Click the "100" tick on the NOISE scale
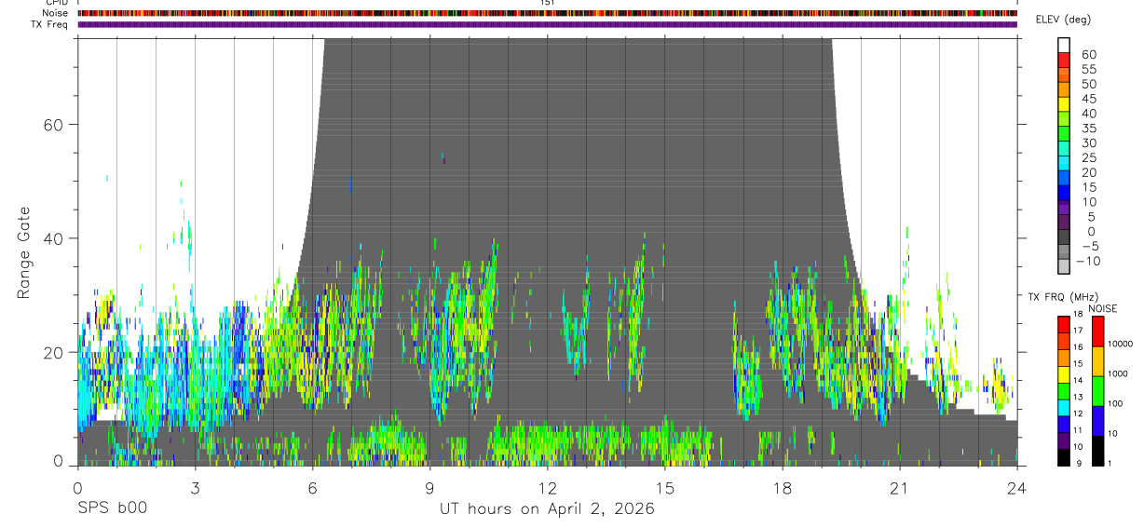This screenshot has width=1144, height=528. (1116, 403)
